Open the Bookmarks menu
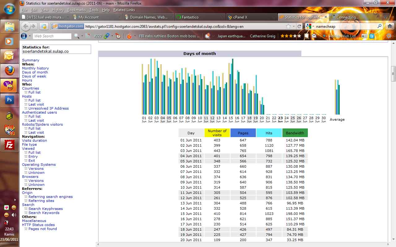The width and height of the screenshot is (396, 247). (76, 10)
